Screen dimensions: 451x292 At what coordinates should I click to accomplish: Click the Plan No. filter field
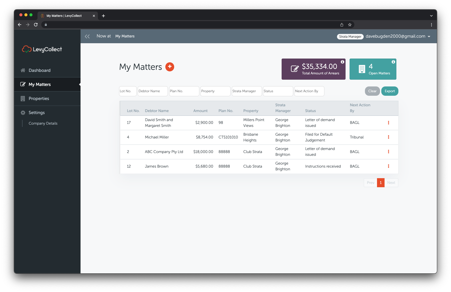point(184,91)
